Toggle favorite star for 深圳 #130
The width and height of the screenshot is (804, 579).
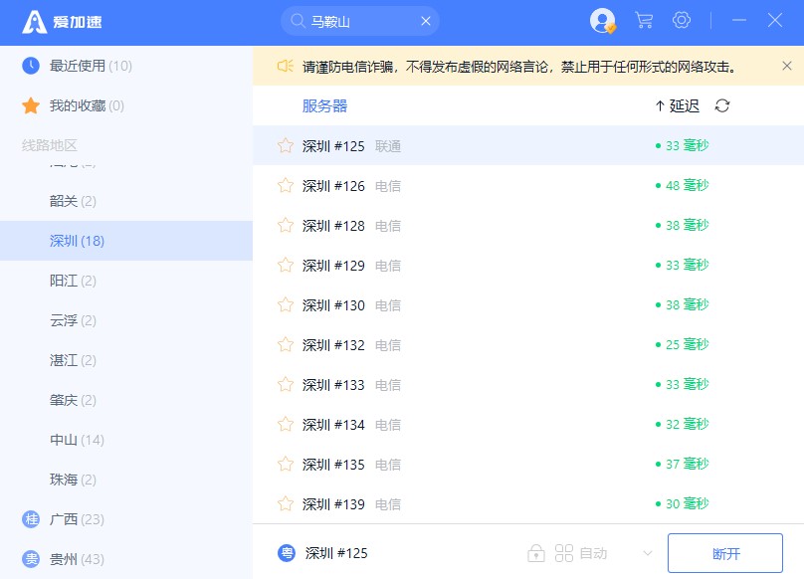[286, 305]
